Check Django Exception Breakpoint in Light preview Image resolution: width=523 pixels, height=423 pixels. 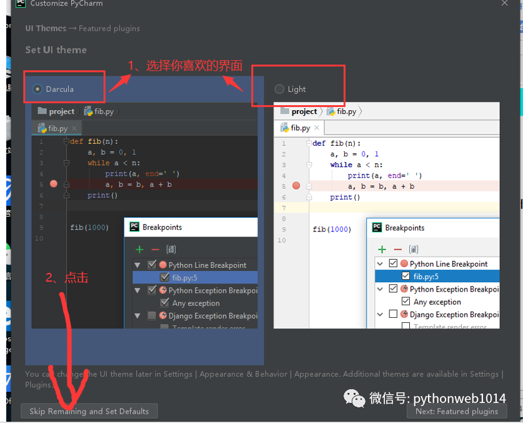(x=393, y=314)
